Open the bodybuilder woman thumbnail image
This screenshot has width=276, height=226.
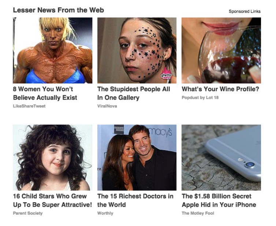(53, 51)
